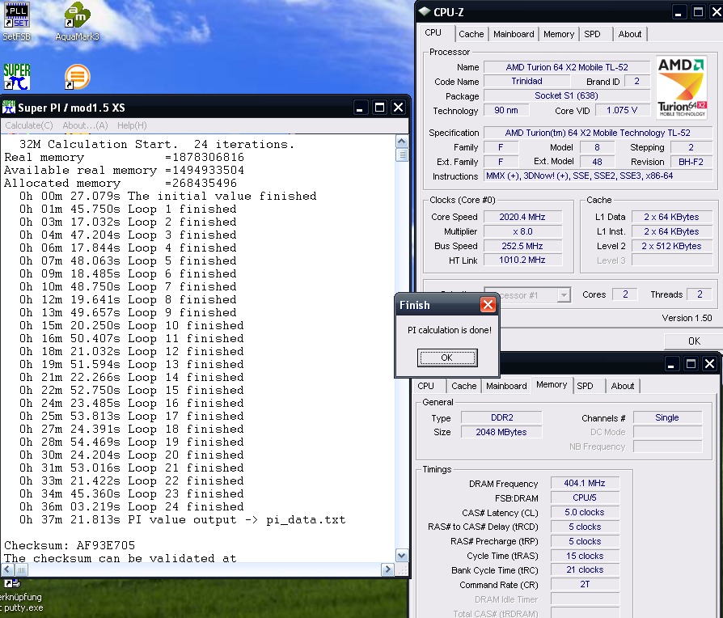Open the About menu in Super PI
The width and height of the screenshot is (723, 618).
click(x=85, y=125)
